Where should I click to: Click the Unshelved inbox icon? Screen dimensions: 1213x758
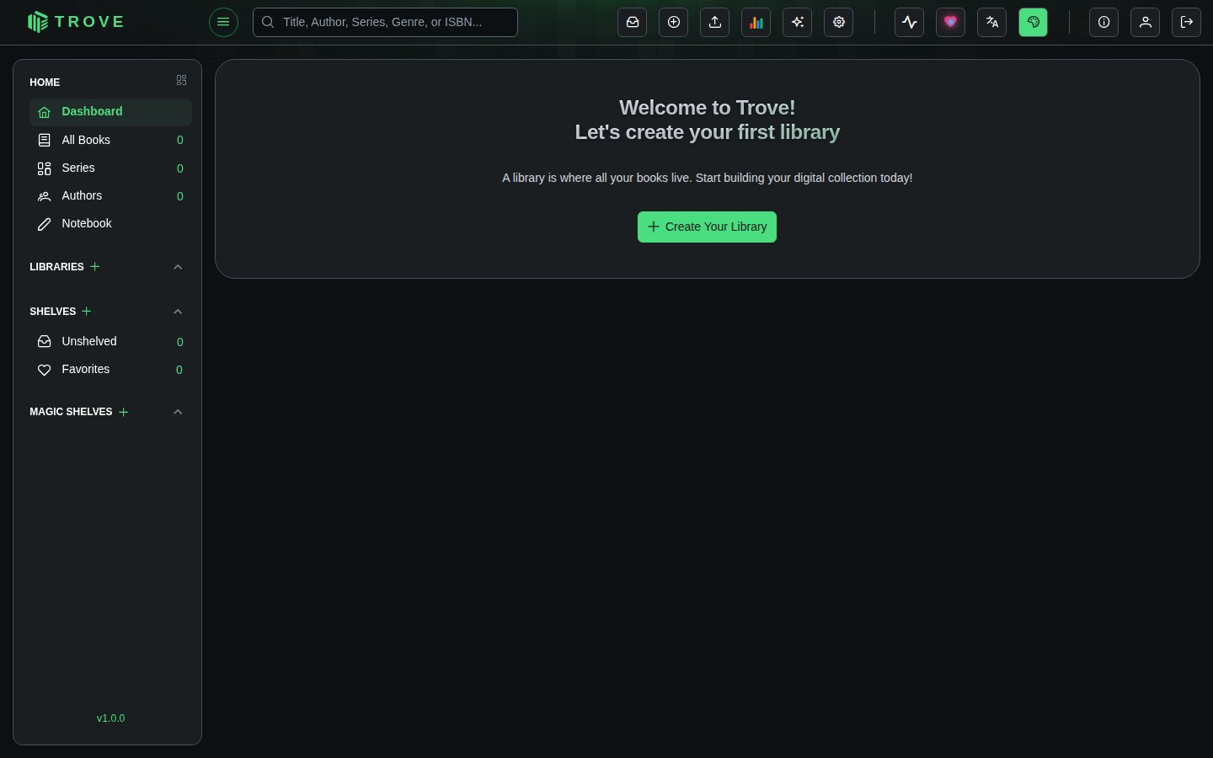(45, 341)
